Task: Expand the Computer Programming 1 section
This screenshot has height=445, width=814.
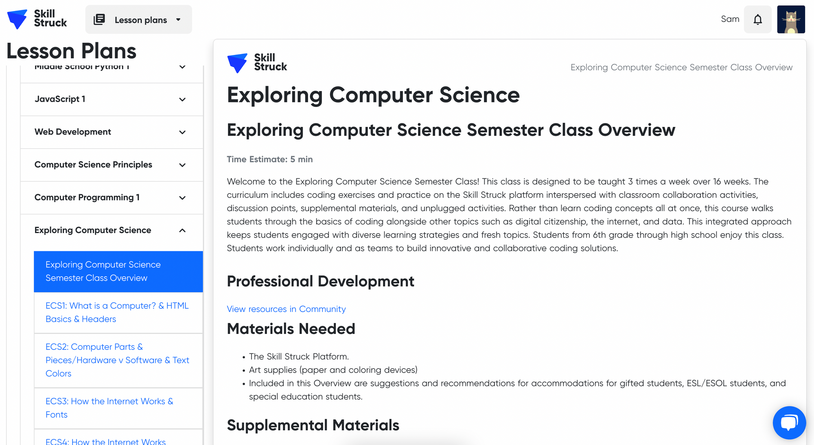Action: click(112, 198)
